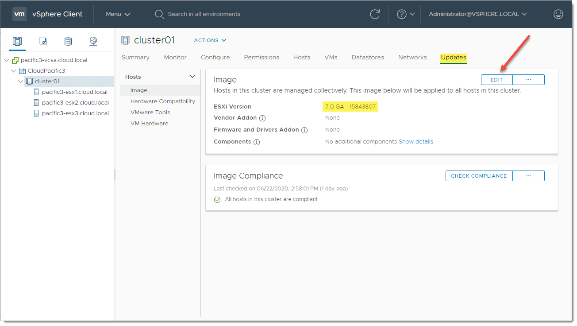This screenshot has height=326, width=577.
Task: Open the Storage inventory view icon
Action: [68, 41]
